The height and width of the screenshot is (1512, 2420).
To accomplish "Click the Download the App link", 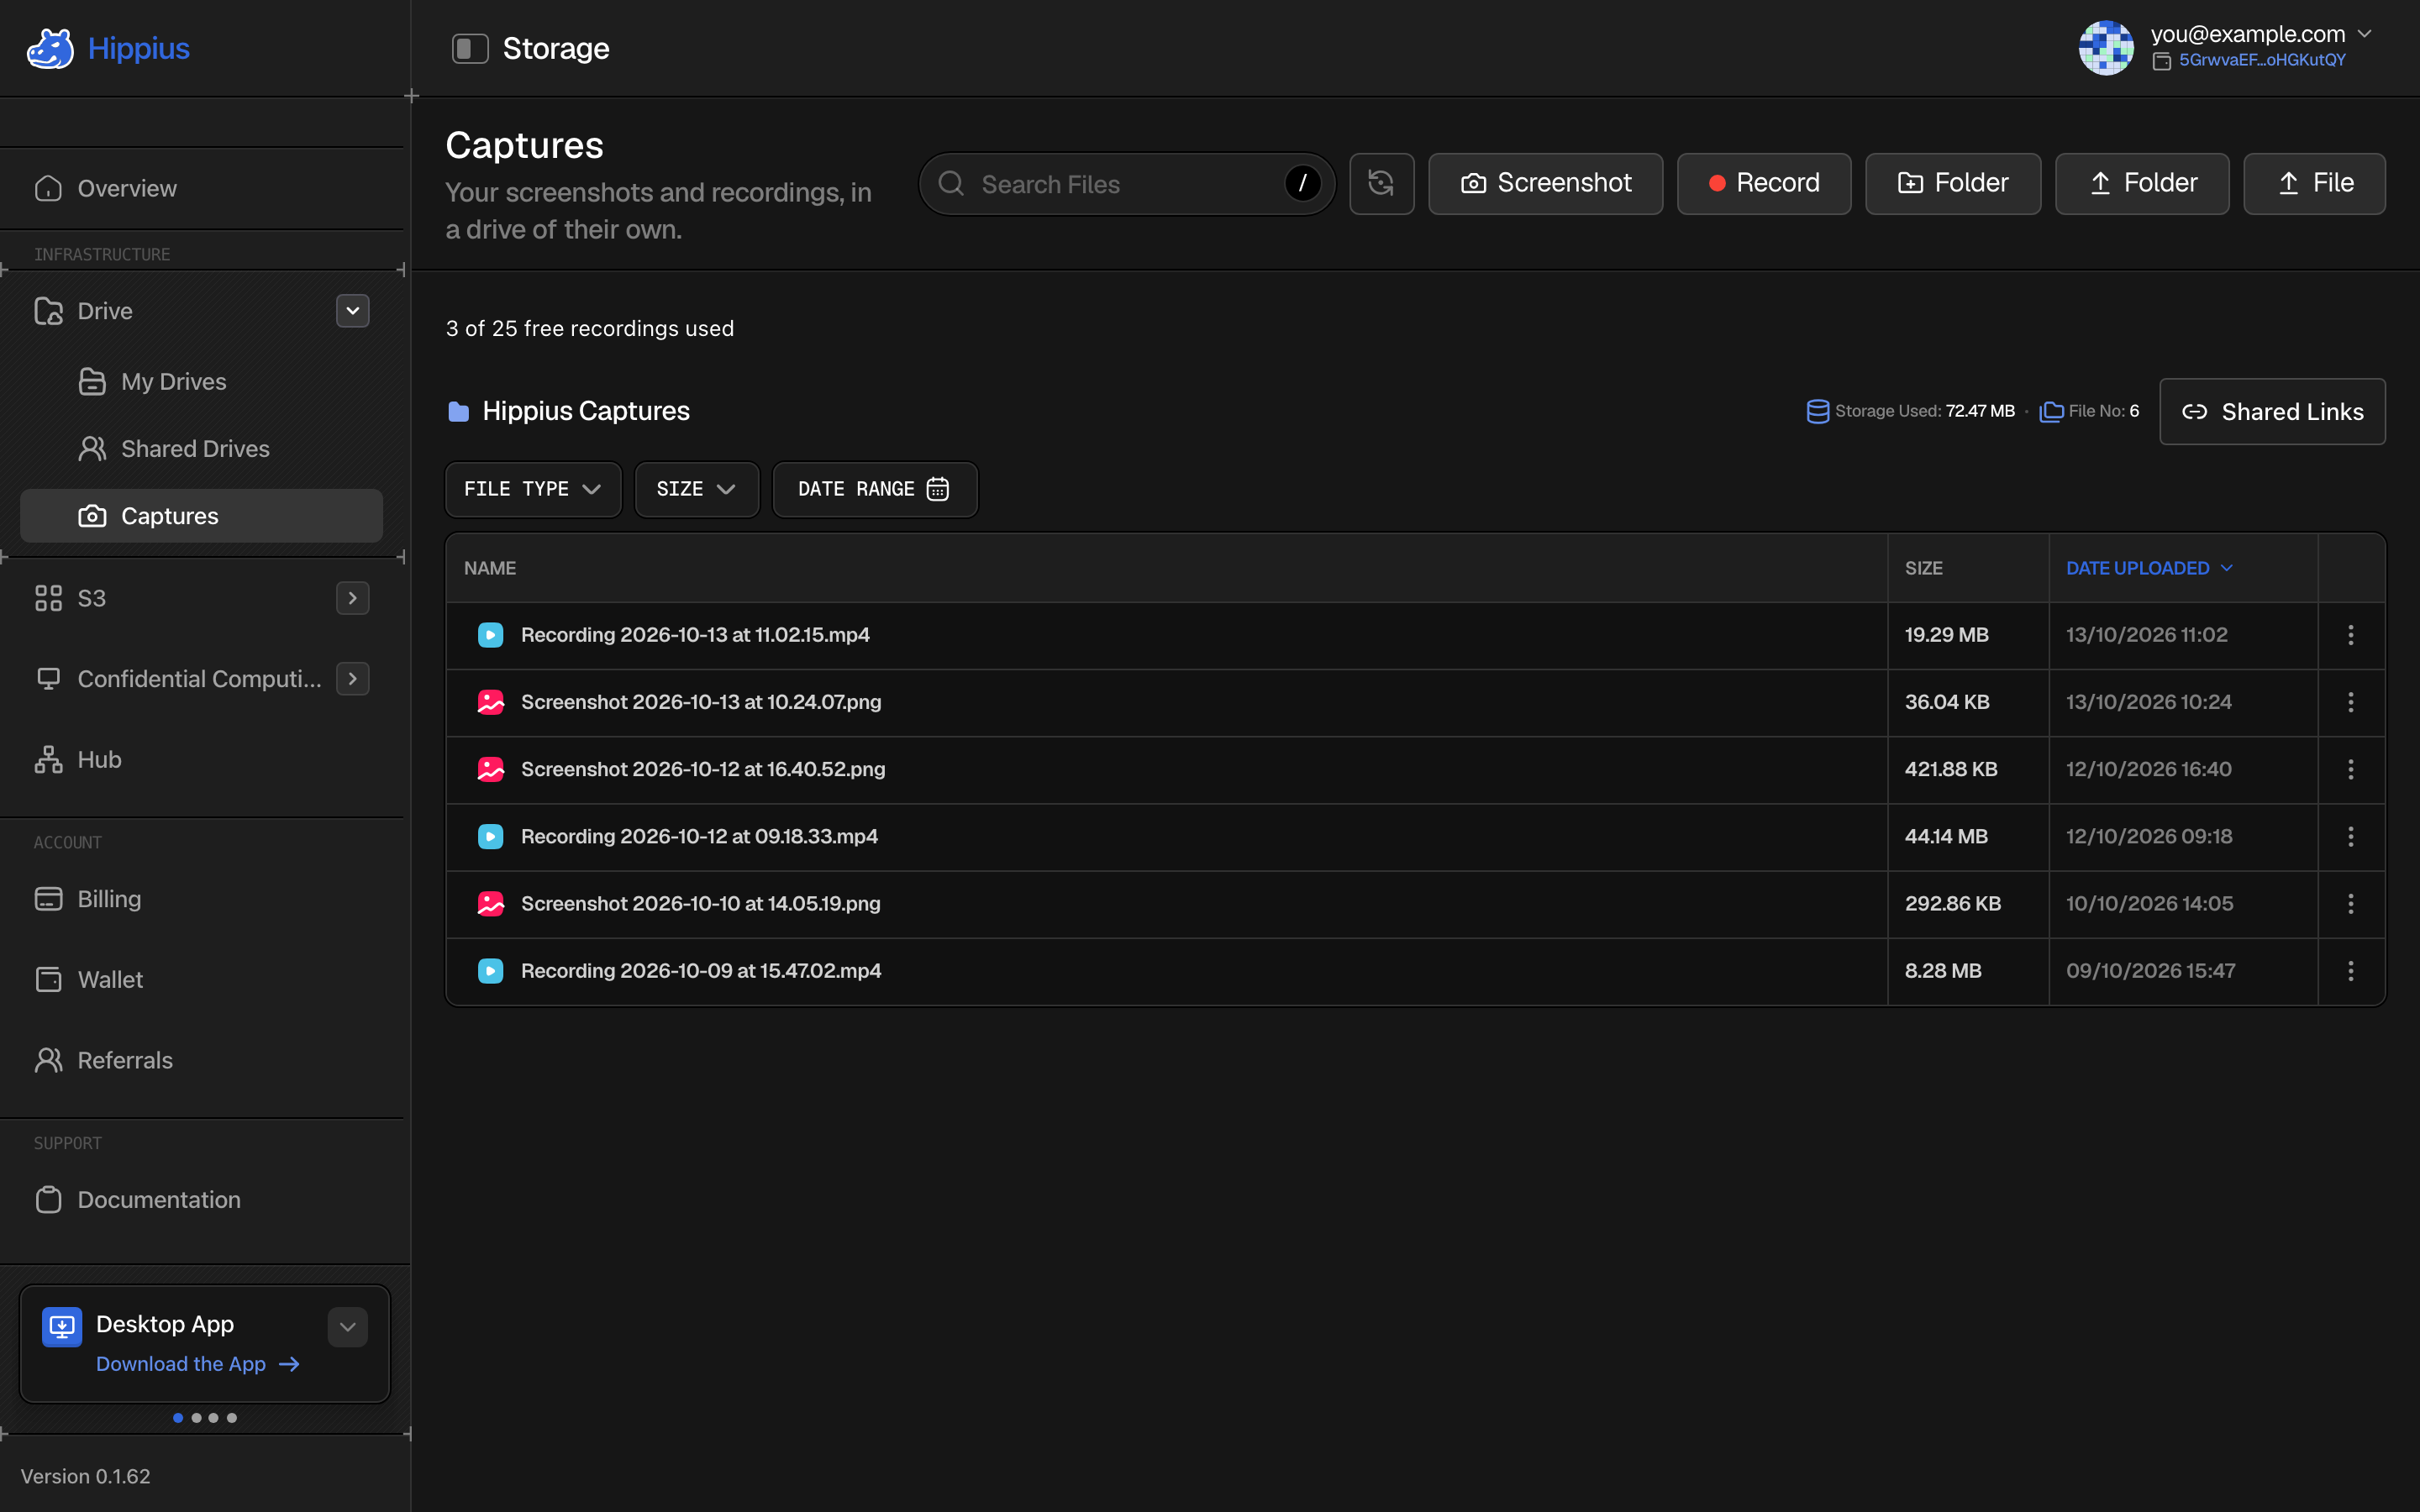I will (x=197, y=1364).
